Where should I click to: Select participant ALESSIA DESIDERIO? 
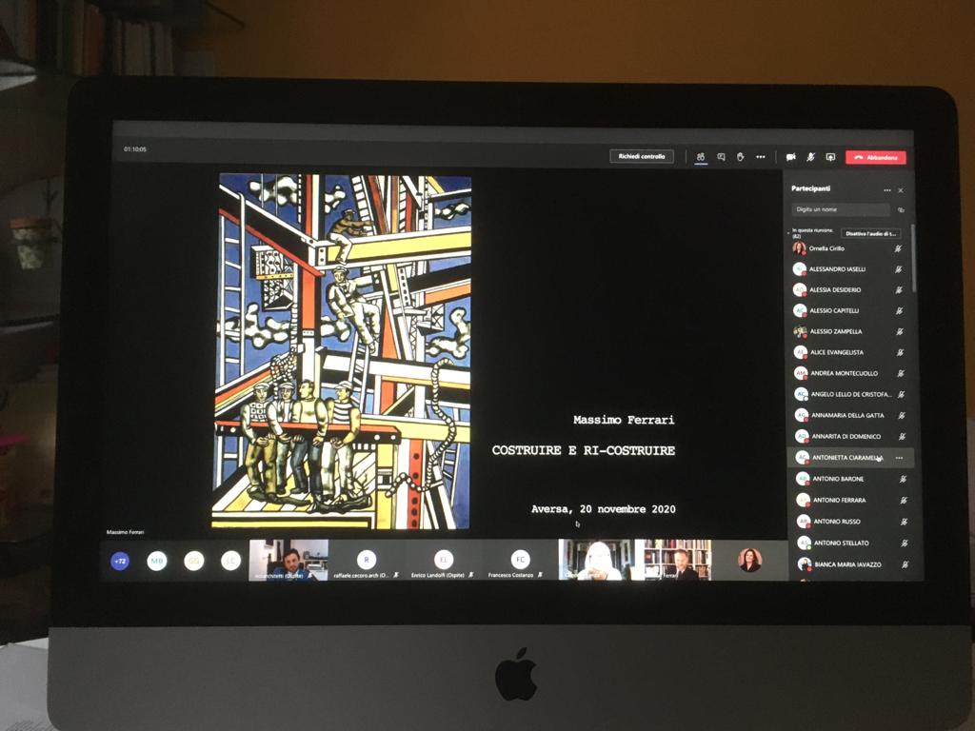(848, 289)
